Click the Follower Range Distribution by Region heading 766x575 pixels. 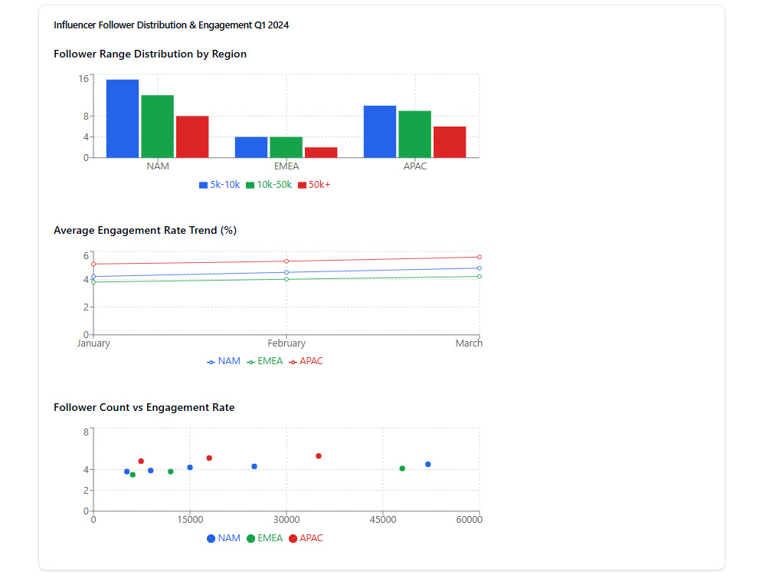coord(150,54)
